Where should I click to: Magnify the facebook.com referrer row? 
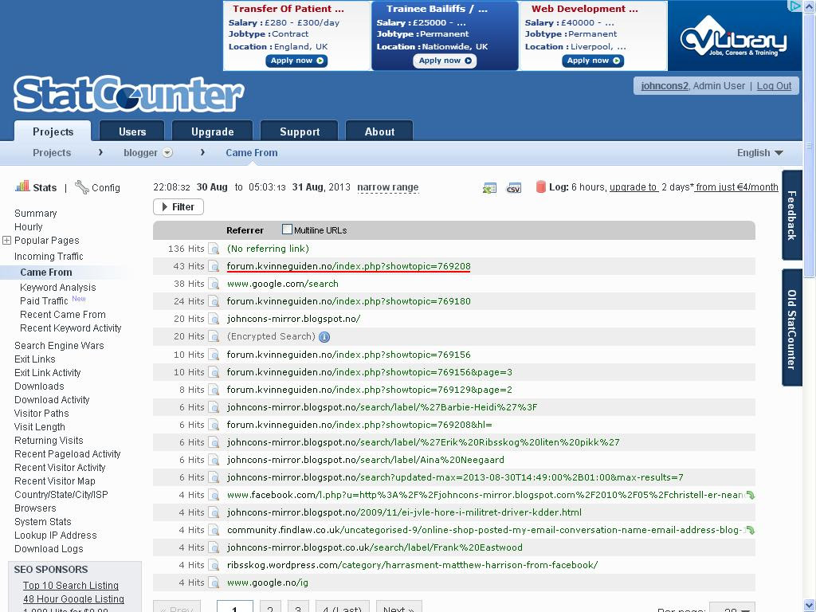214,495
